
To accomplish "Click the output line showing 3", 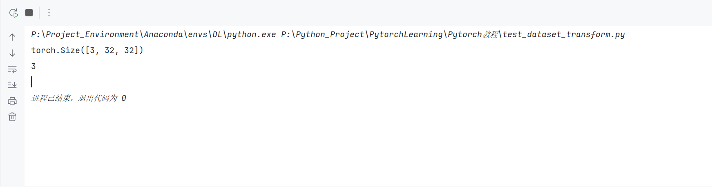I will click(x=33, y=66).
